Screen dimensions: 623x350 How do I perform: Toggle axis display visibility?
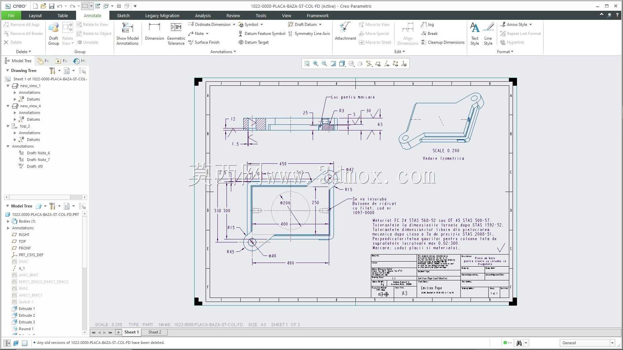click(x=386, y=64)
